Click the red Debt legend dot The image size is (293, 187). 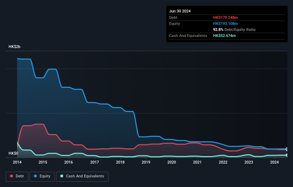pos(11,176)
